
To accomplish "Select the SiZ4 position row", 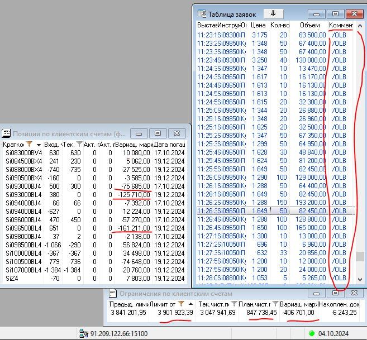I will point(94,279).
